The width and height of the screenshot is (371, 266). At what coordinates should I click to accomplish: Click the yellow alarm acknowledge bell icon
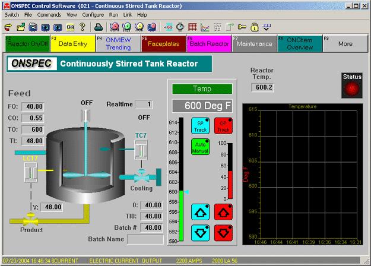click(x=139, y=27)
